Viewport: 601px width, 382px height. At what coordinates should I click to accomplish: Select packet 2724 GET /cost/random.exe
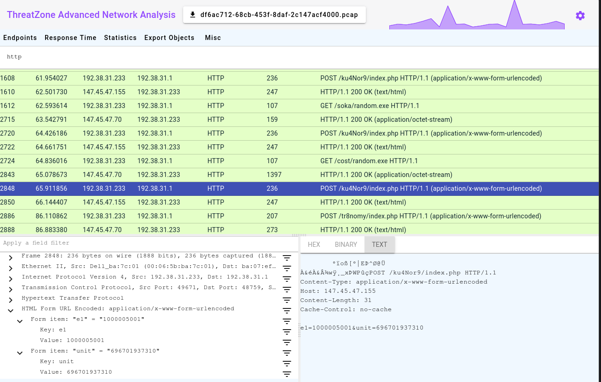(300, 161)
